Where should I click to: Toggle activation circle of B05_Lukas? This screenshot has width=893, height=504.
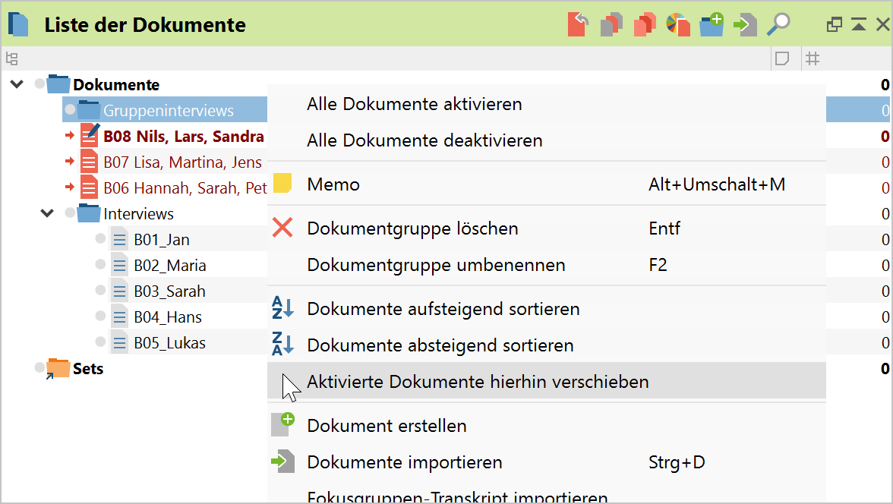point(100,342)
